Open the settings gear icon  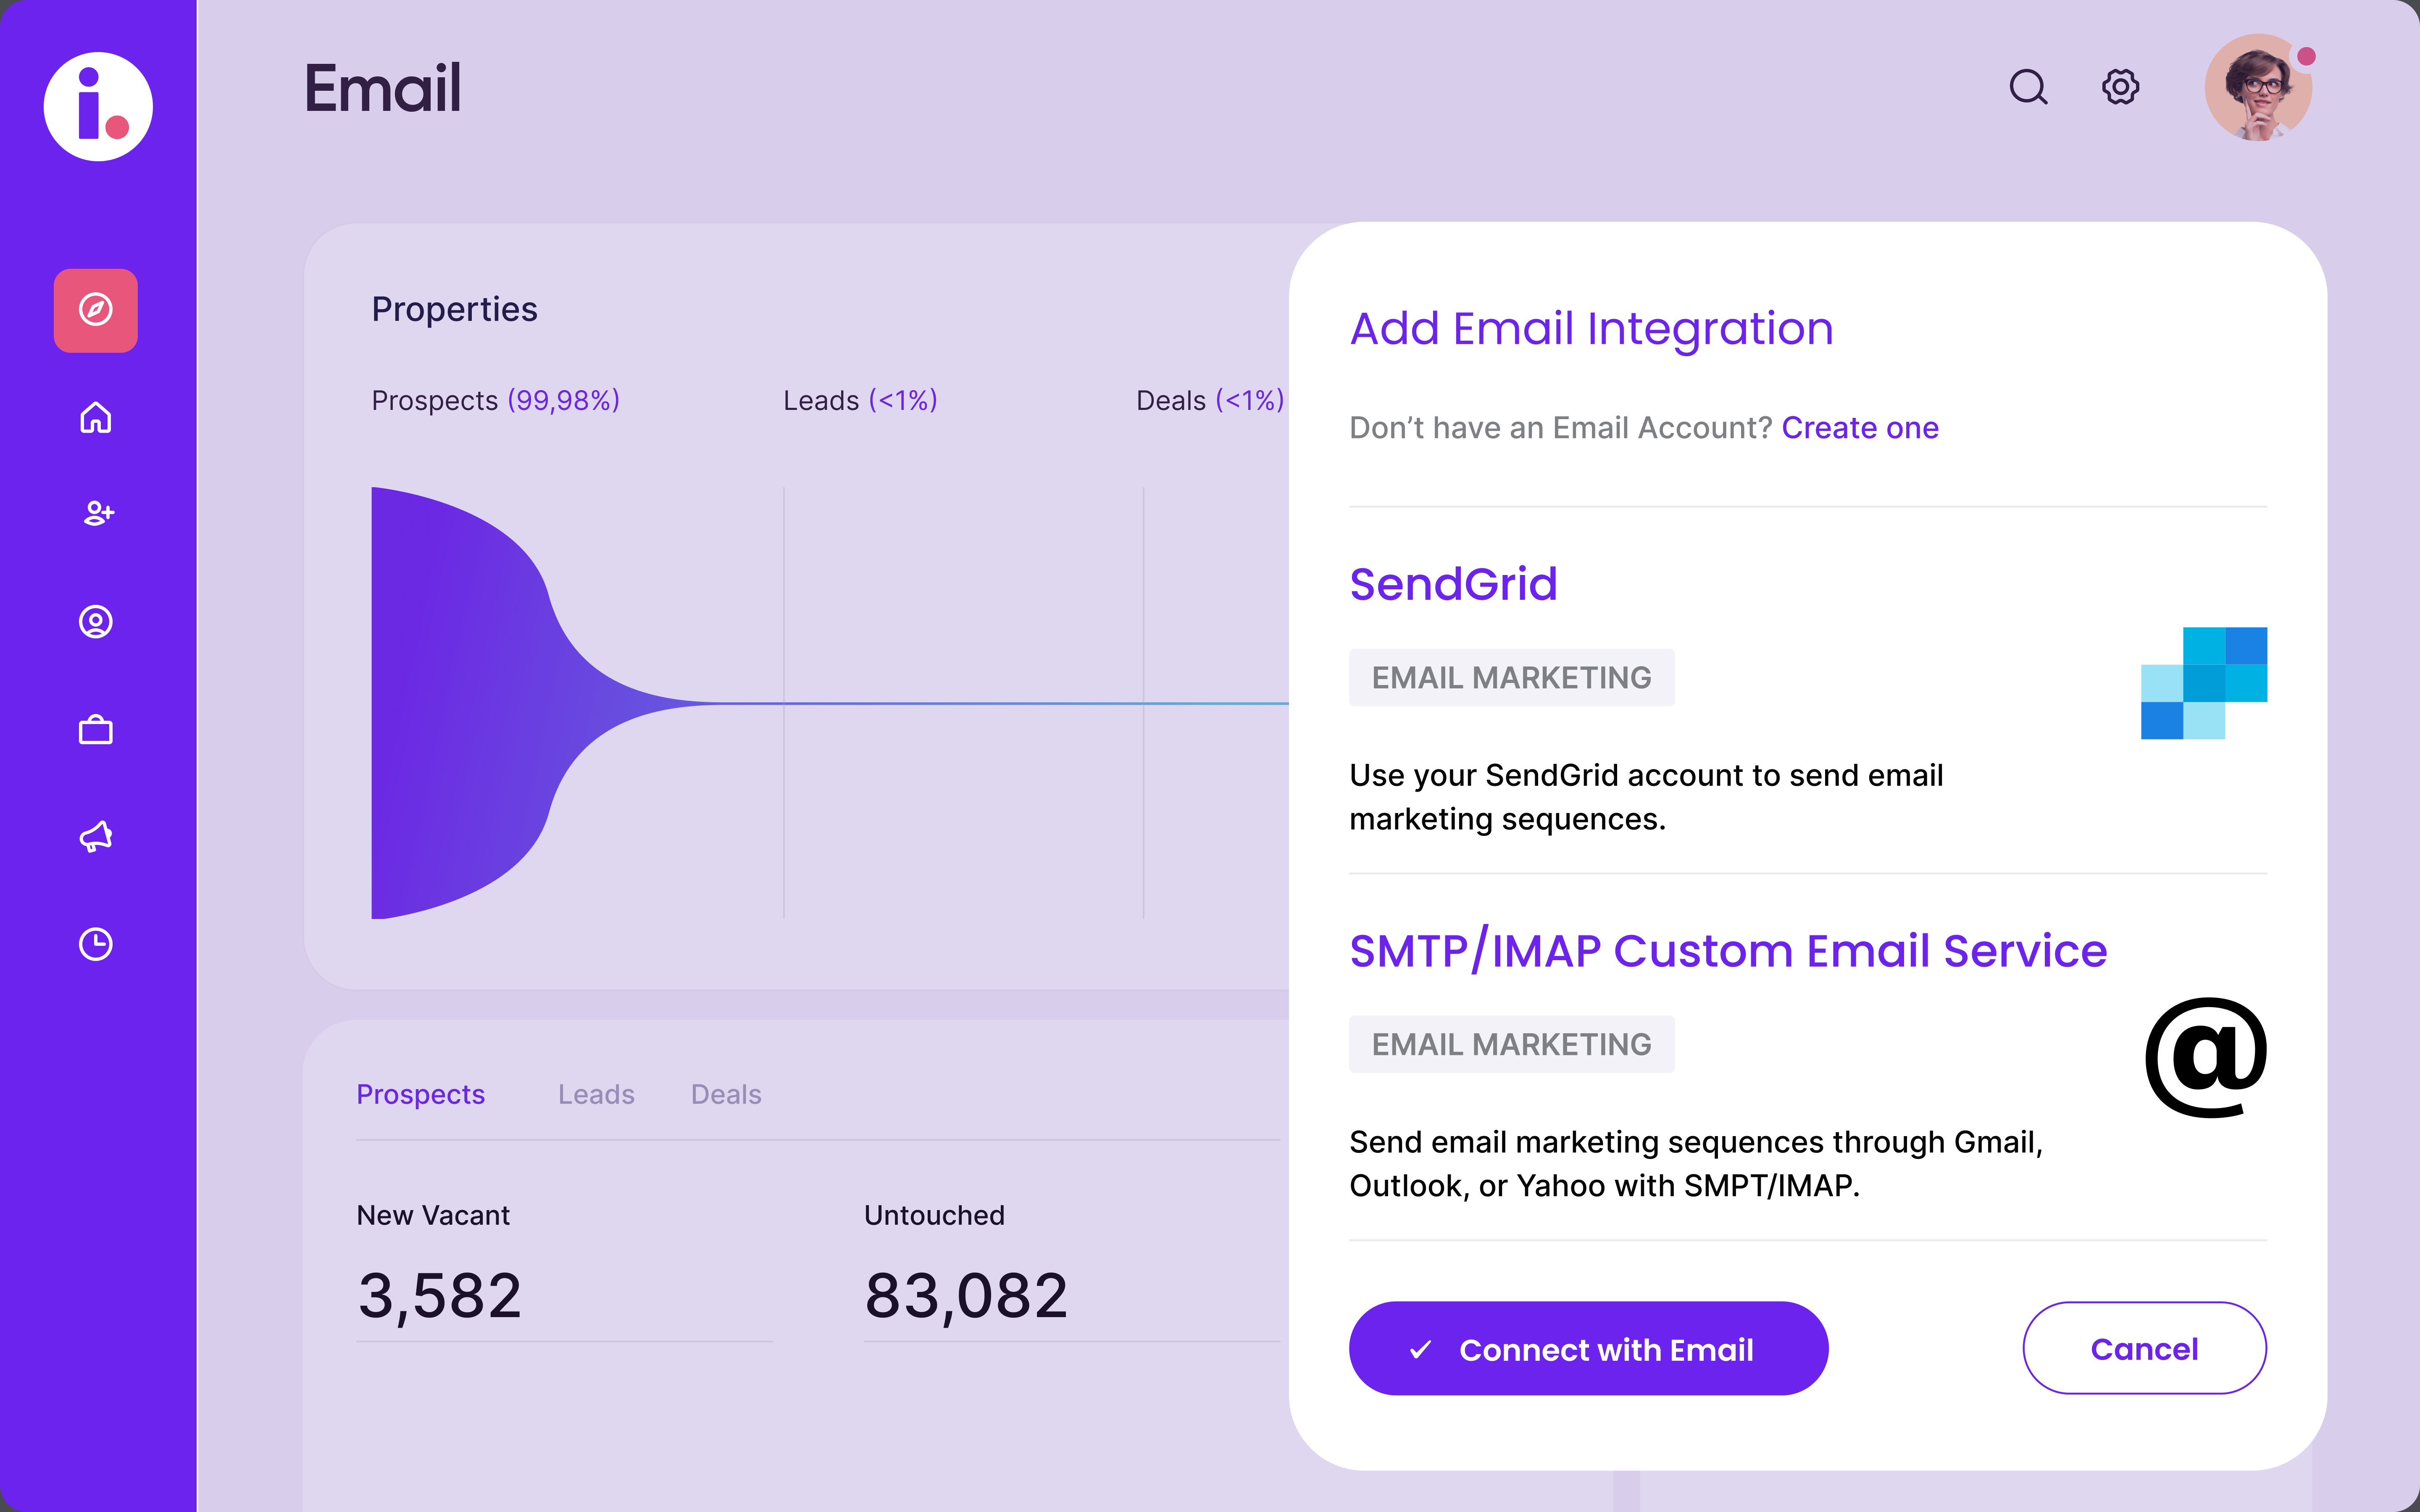[x=2120, y=87]
